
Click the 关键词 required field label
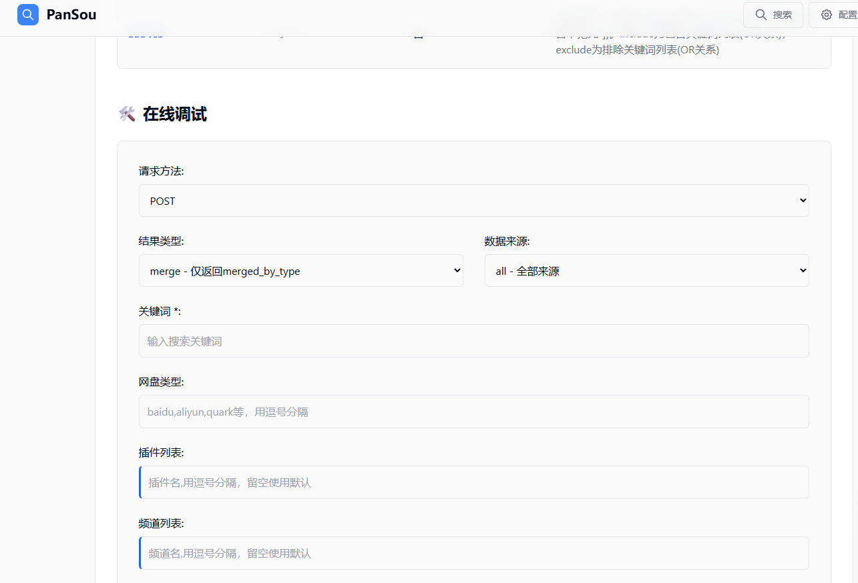(160, 312)
